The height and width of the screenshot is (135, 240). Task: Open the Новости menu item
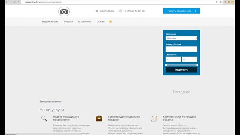[68, 22]
